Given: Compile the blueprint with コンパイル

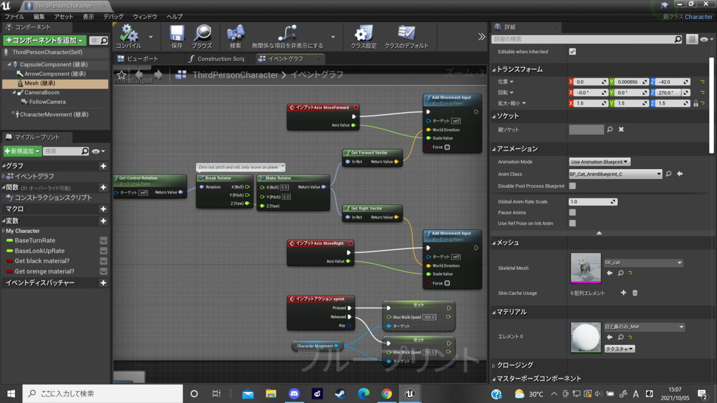Looking at the screenshot, I should (x=128, y=36).
